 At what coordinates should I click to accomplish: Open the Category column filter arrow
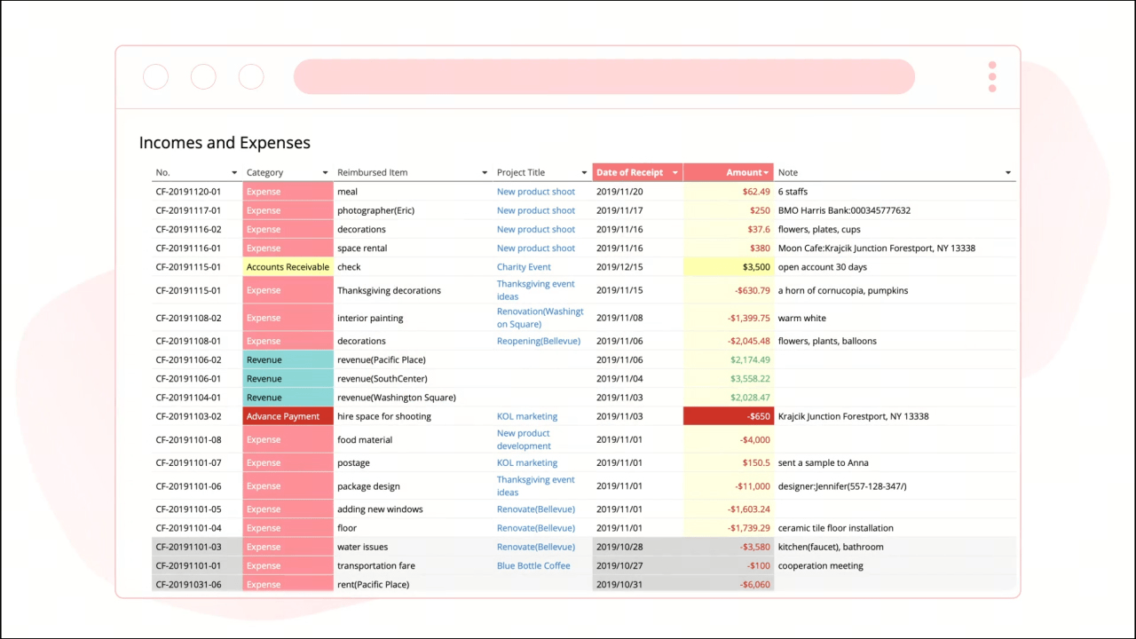point(325,173)
